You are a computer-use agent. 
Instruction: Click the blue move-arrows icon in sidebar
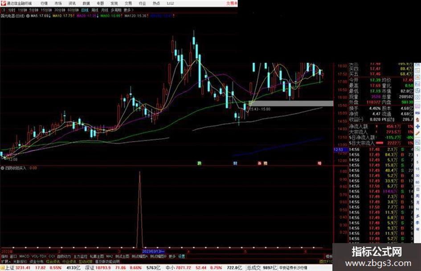click(417, 126)
